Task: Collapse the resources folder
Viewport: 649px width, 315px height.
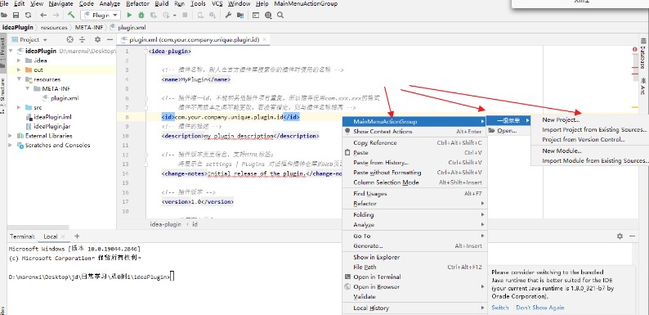Action: coord(19,79)
